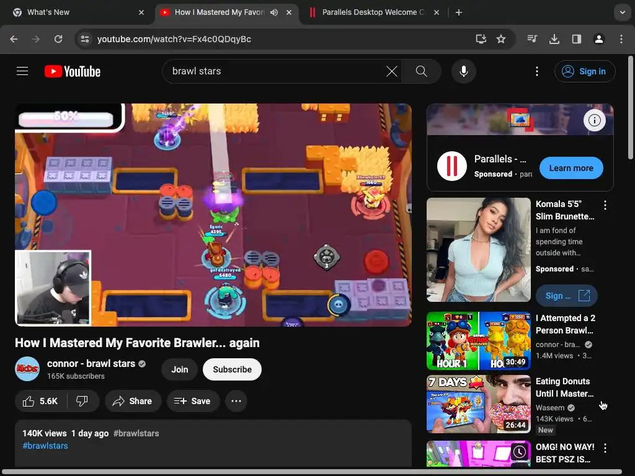Image resolution: width=635 pixels, height=476 pixels.
Task: Click 140K views description text
Action: 45,433
